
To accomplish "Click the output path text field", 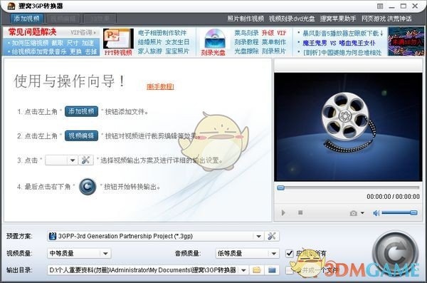I will pyautogui.click(x=143, y=270).
